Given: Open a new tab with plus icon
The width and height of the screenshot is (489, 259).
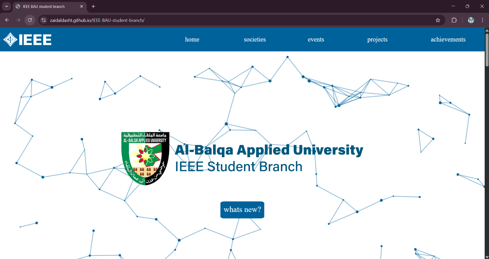Looking at the screenshot, I should point(93,6).
